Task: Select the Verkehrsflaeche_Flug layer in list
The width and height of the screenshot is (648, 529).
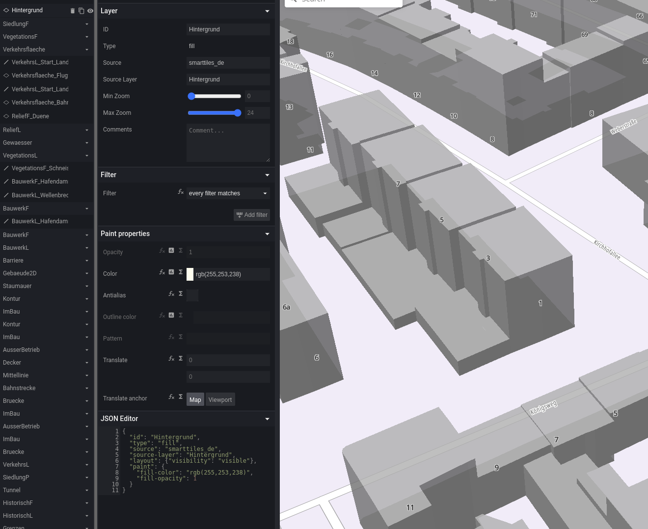Action: (40, 76)
